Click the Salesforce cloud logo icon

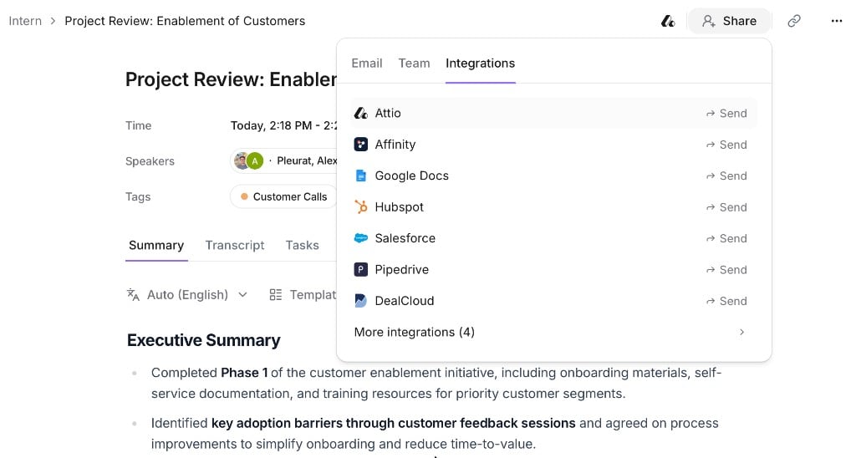coord(361,238)
